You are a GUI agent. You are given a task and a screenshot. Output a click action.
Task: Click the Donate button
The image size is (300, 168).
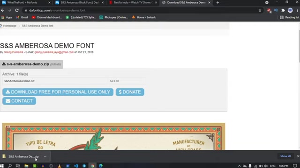pos(130,92)
